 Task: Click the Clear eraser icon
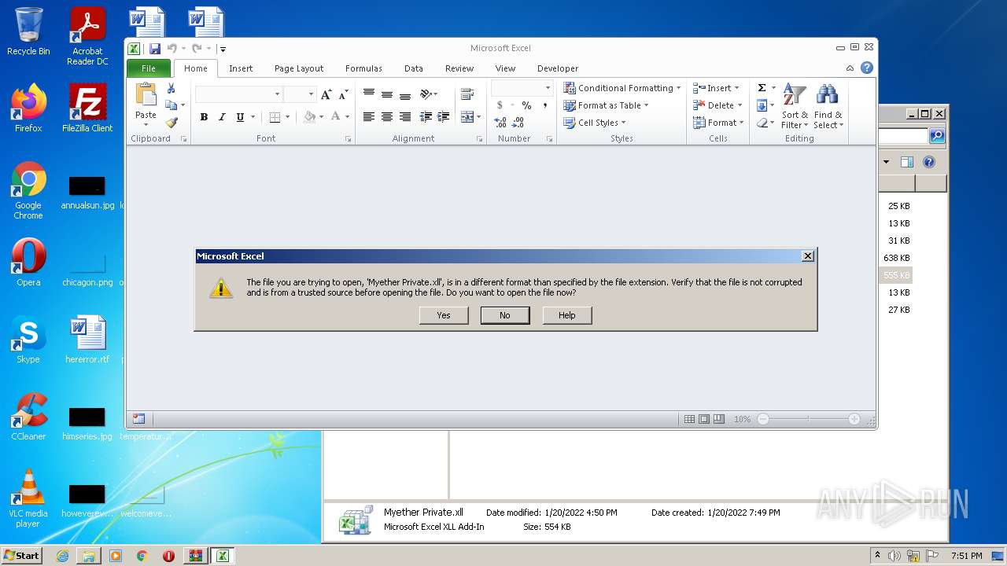tap(762, 123)
